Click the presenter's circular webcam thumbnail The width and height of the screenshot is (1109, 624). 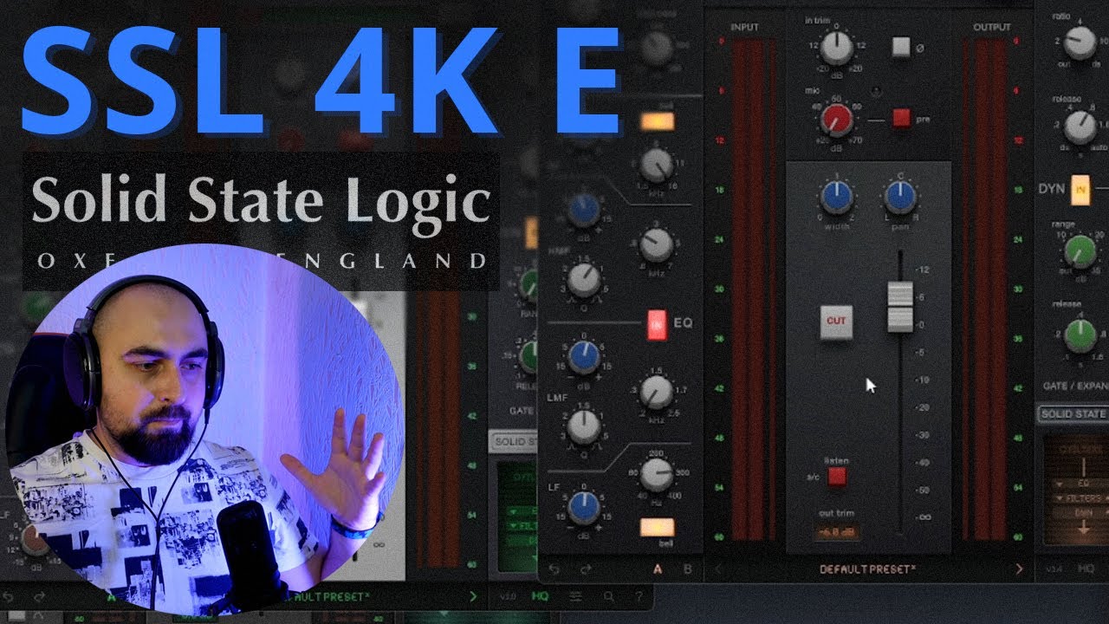[x=205, y=430]
